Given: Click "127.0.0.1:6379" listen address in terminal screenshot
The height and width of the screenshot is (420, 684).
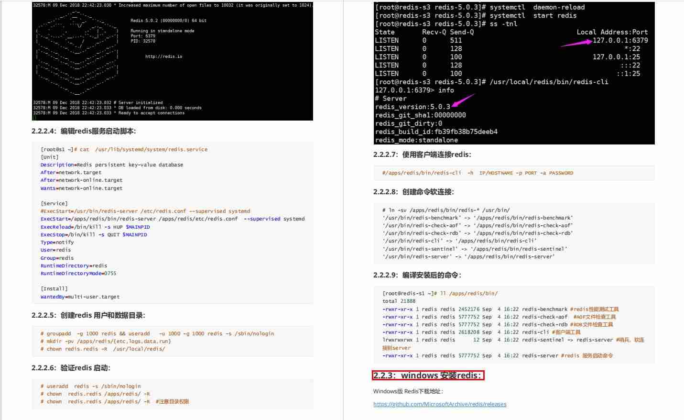Looking at the screenshot, I should coord(620,40).
